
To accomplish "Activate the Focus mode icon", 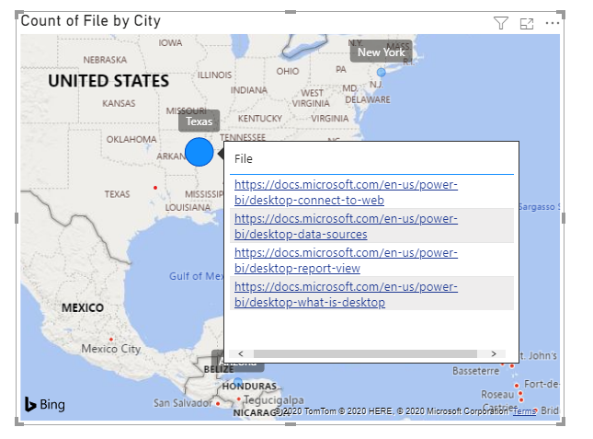I will (527, 23).
